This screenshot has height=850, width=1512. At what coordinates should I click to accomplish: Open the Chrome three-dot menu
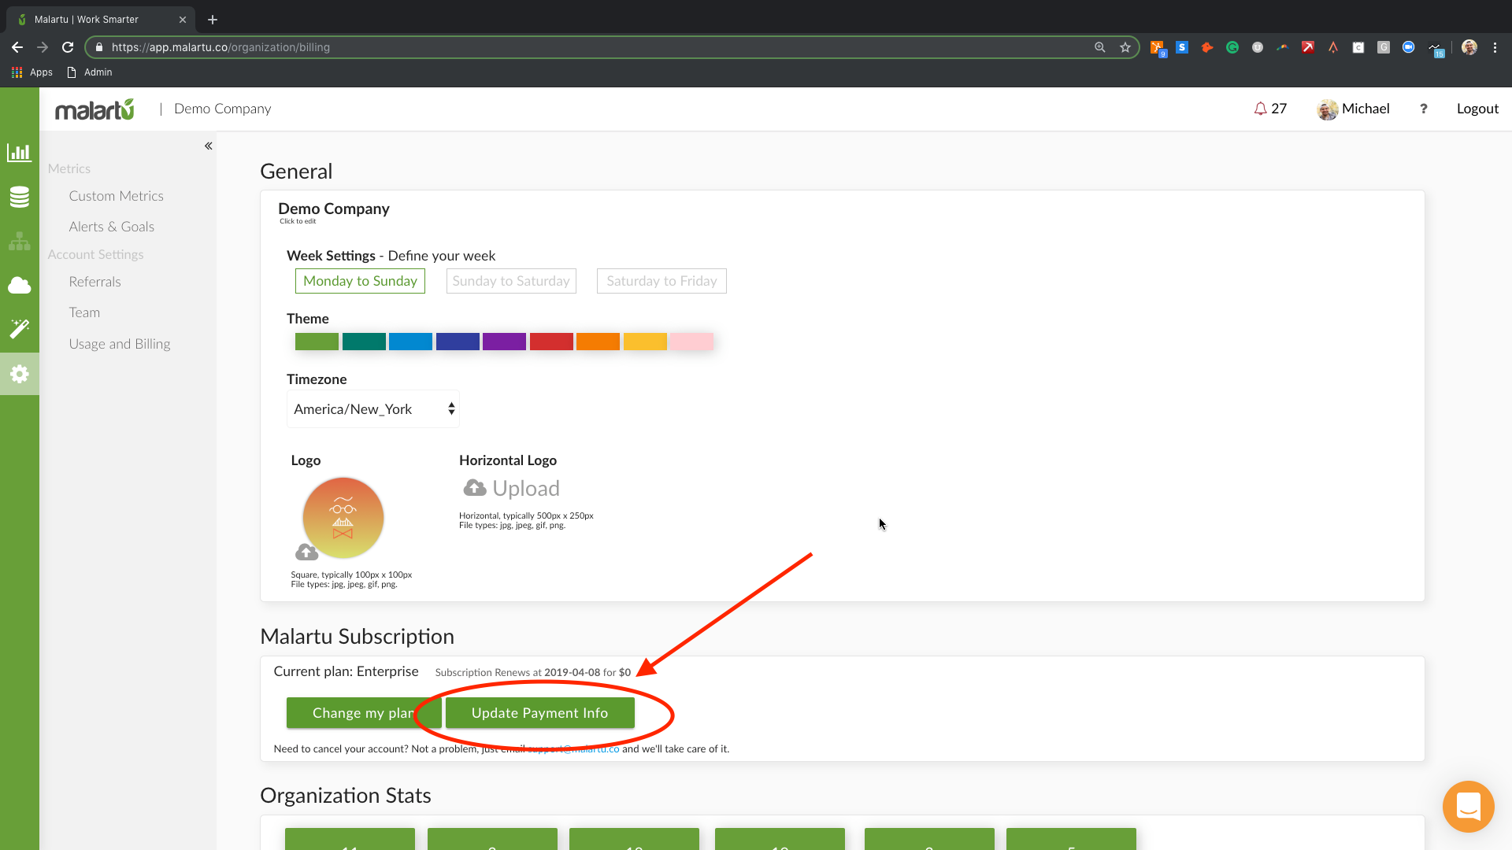(1495, 47)
